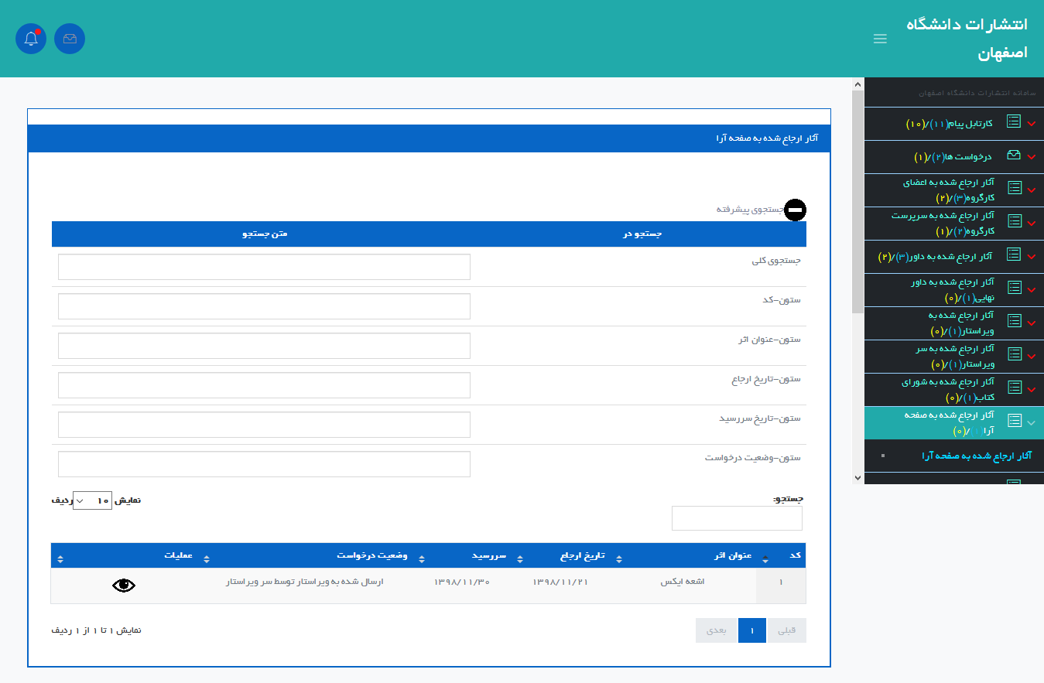This screenshot has width=1044, height=683.
Task: Click the eye icon to view اشعه ایکس
Action: pos(124,586)
